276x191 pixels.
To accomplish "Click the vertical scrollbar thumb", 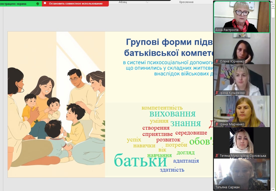I will pos(273,13).
